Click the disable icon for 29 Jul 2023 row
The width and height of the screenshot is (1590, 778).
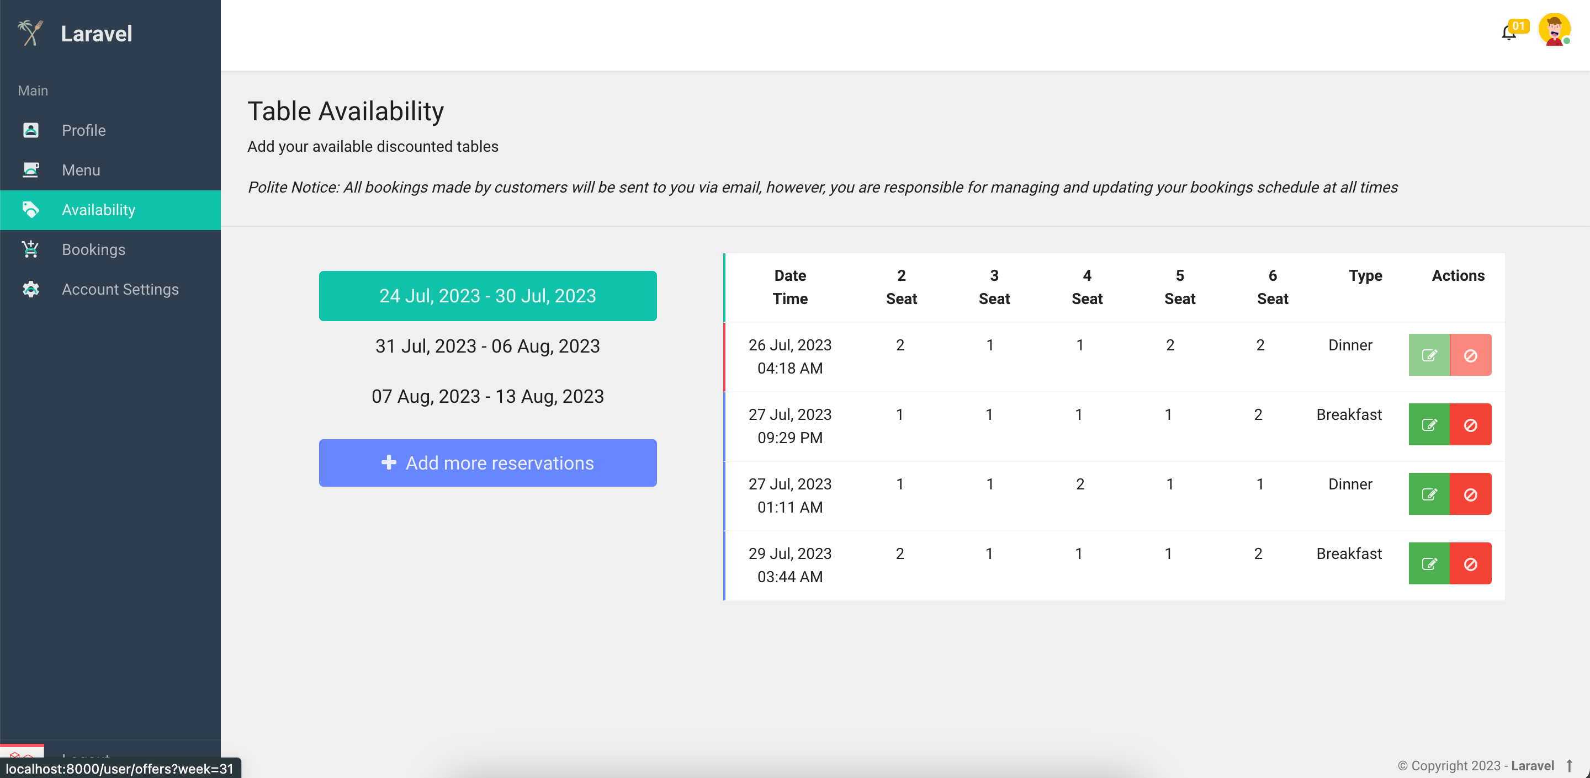[x=1469, y=563]
